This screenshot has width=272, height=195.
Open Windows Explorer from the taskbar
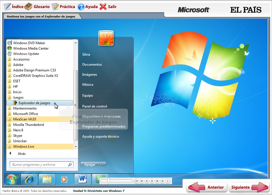(47, 179)
